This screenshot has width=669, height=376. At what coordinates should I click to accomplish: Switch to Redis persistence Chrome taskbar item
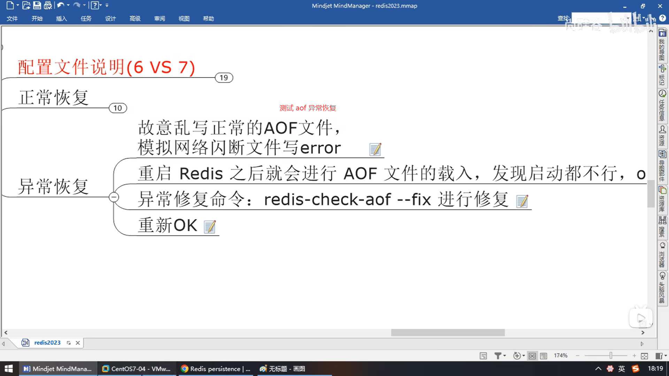coord(216,369)
